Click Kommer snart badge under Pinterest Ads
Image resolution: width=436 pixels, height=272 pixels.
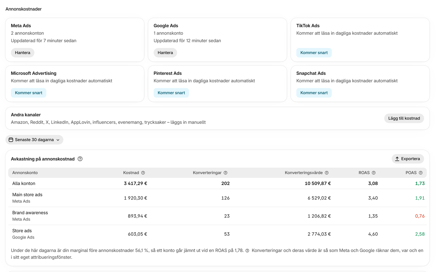(171, 93)
